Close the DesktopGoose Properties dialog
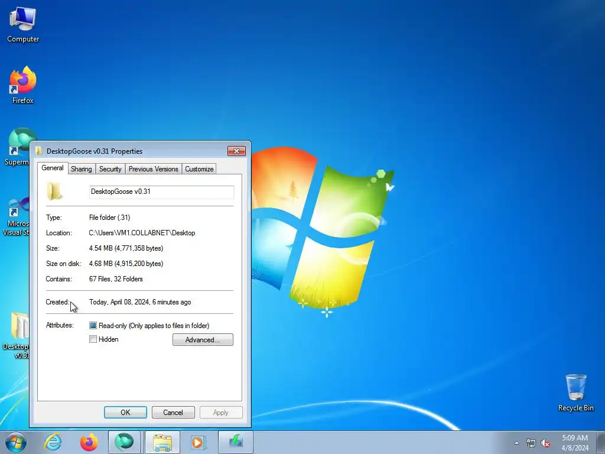 236,151
